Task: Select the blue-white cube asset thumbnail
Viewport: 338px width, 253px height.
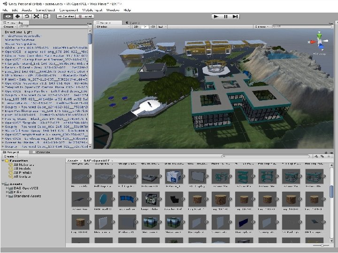Action: pyautogui.click(x=174, y=176)
